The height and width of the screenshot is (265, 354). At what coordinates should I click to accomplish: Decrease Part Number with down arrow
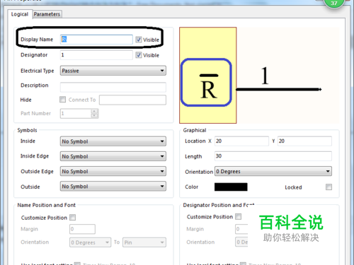(x=94, y=115)
